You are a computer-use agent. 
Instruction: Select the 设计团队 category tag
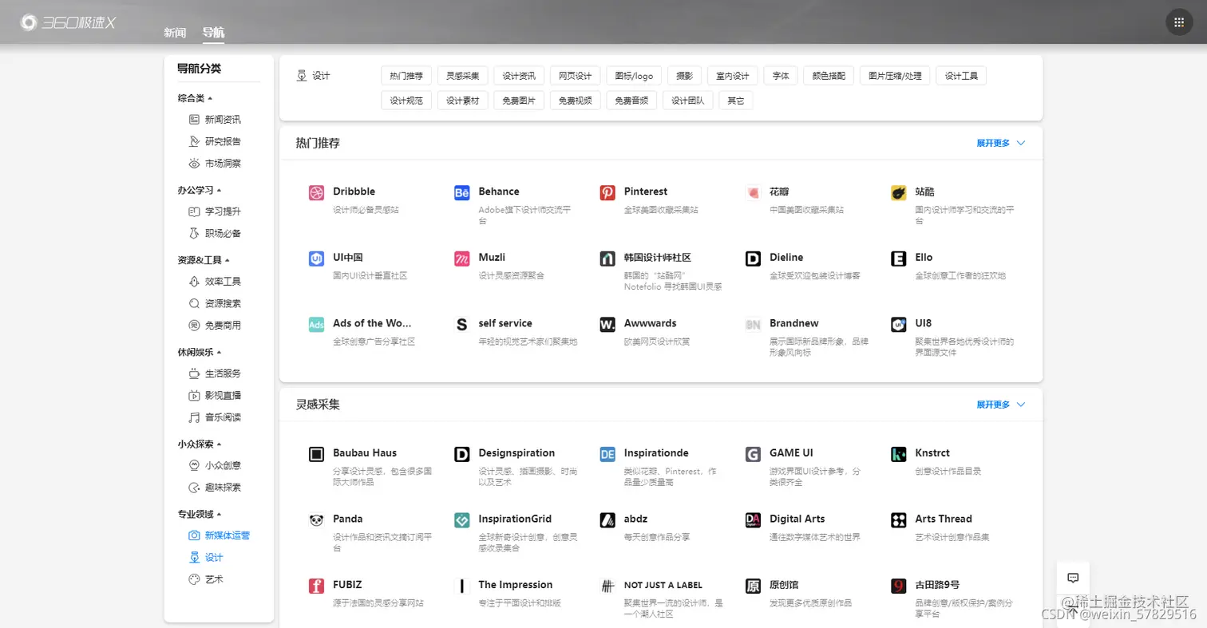click(687, 101)
